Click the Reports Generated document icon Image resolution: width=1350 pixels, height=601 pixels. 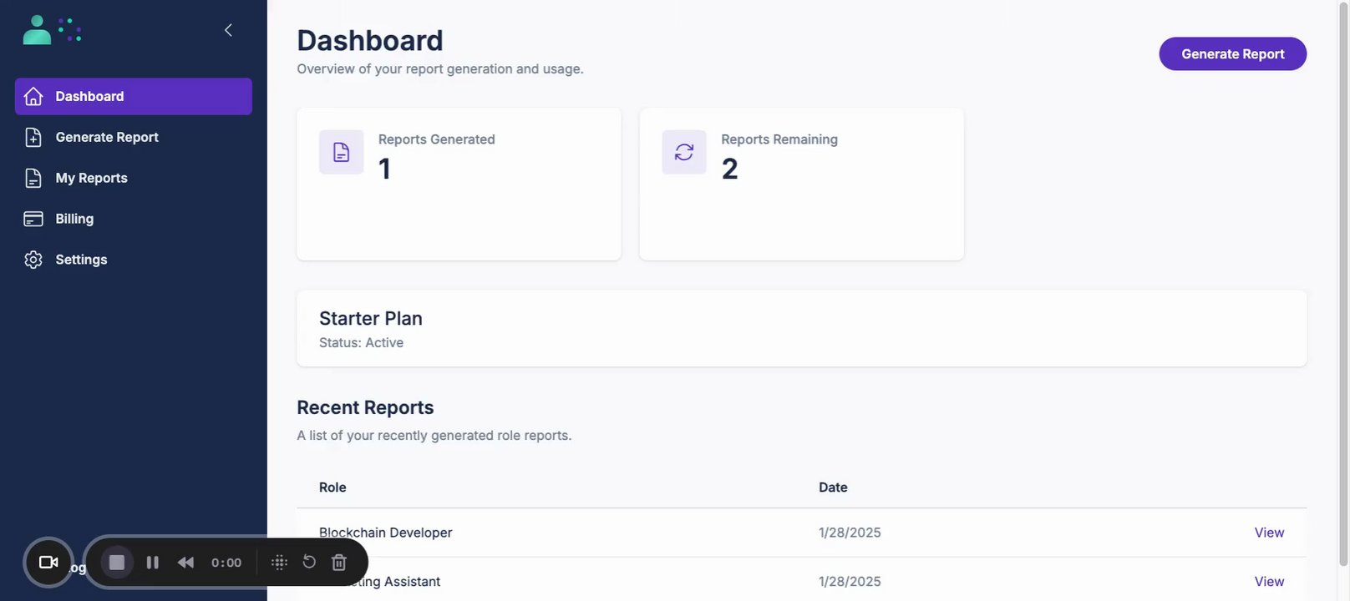click(x=341, y=152)
